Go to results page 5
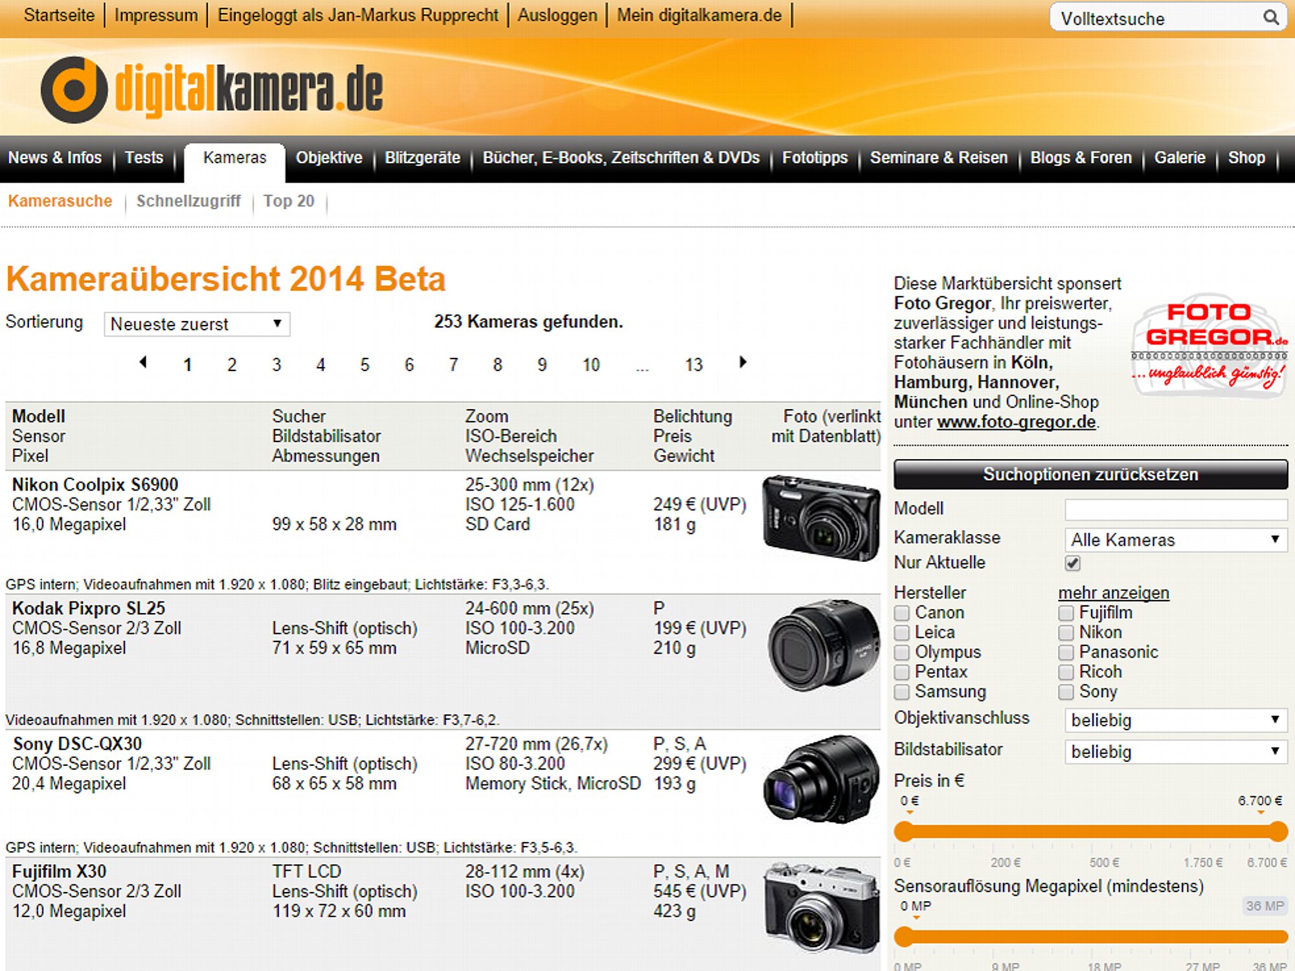 pyautogui.click(x=365, y=365)
